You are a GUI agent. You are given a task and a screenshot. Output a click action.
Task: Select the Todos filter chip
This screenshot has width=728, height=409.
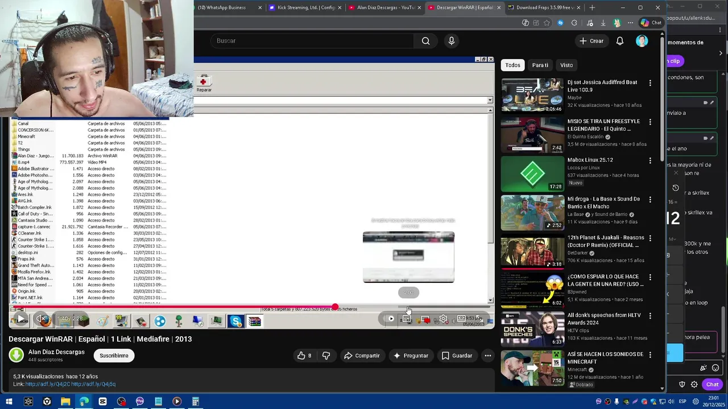tap(512, 65)
